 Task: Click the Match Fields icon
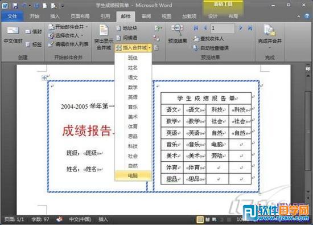(156, 38)
